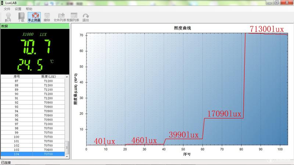Click the data table scroll-down arrow
The height and width of the screenshot is (165, 294).
tap(67, 157)
